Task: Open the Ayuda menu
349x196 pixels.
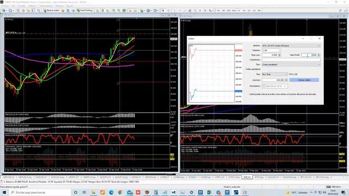Action: 70,6
